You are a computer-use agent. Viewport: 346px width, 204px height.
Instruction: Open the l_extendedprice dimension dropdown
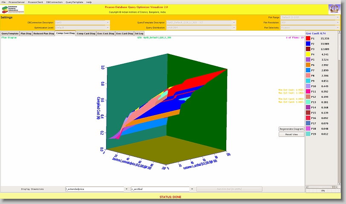coord(126,189)
